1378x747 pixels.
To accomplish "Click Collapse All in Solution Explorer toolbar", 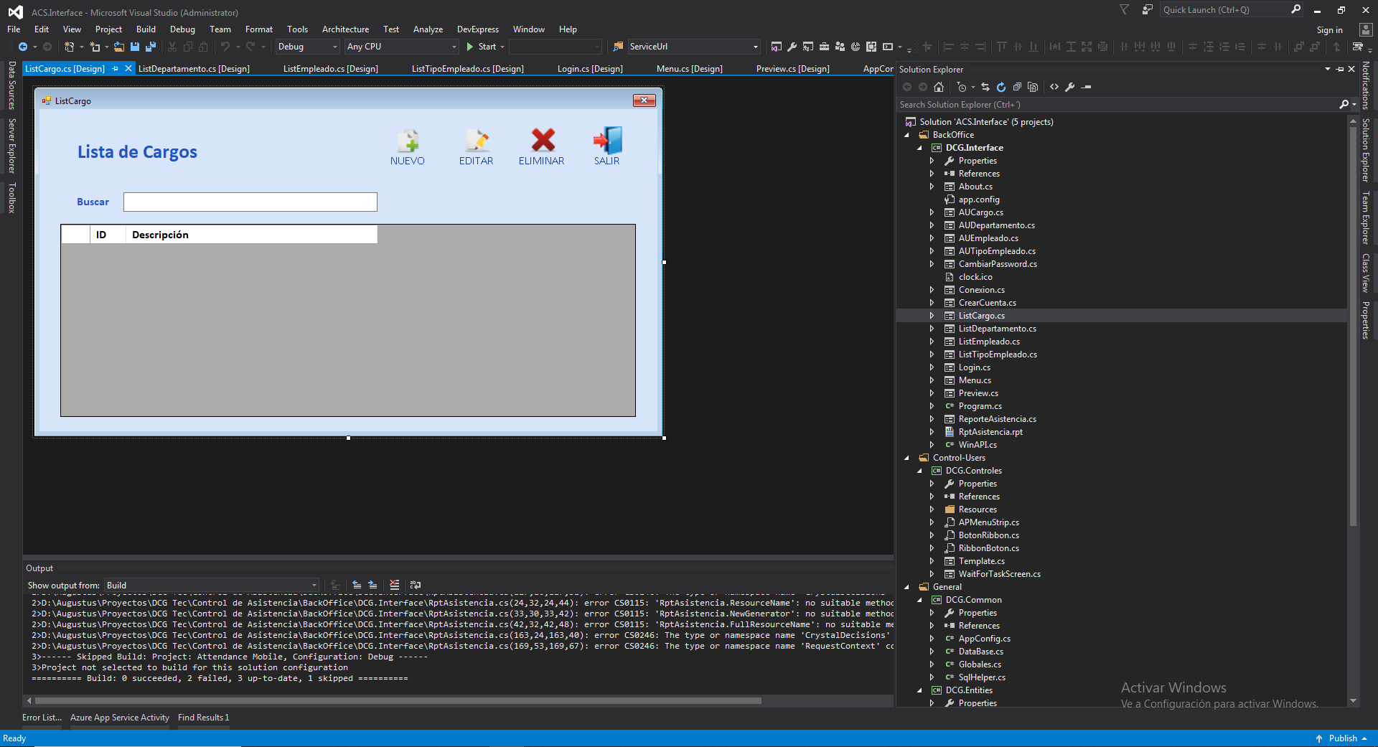I will click(x=1017, y=87).
